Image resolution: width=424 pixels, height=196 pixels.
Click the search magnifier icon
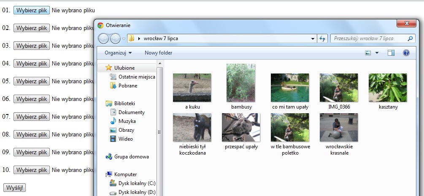(x=410, y=38)
